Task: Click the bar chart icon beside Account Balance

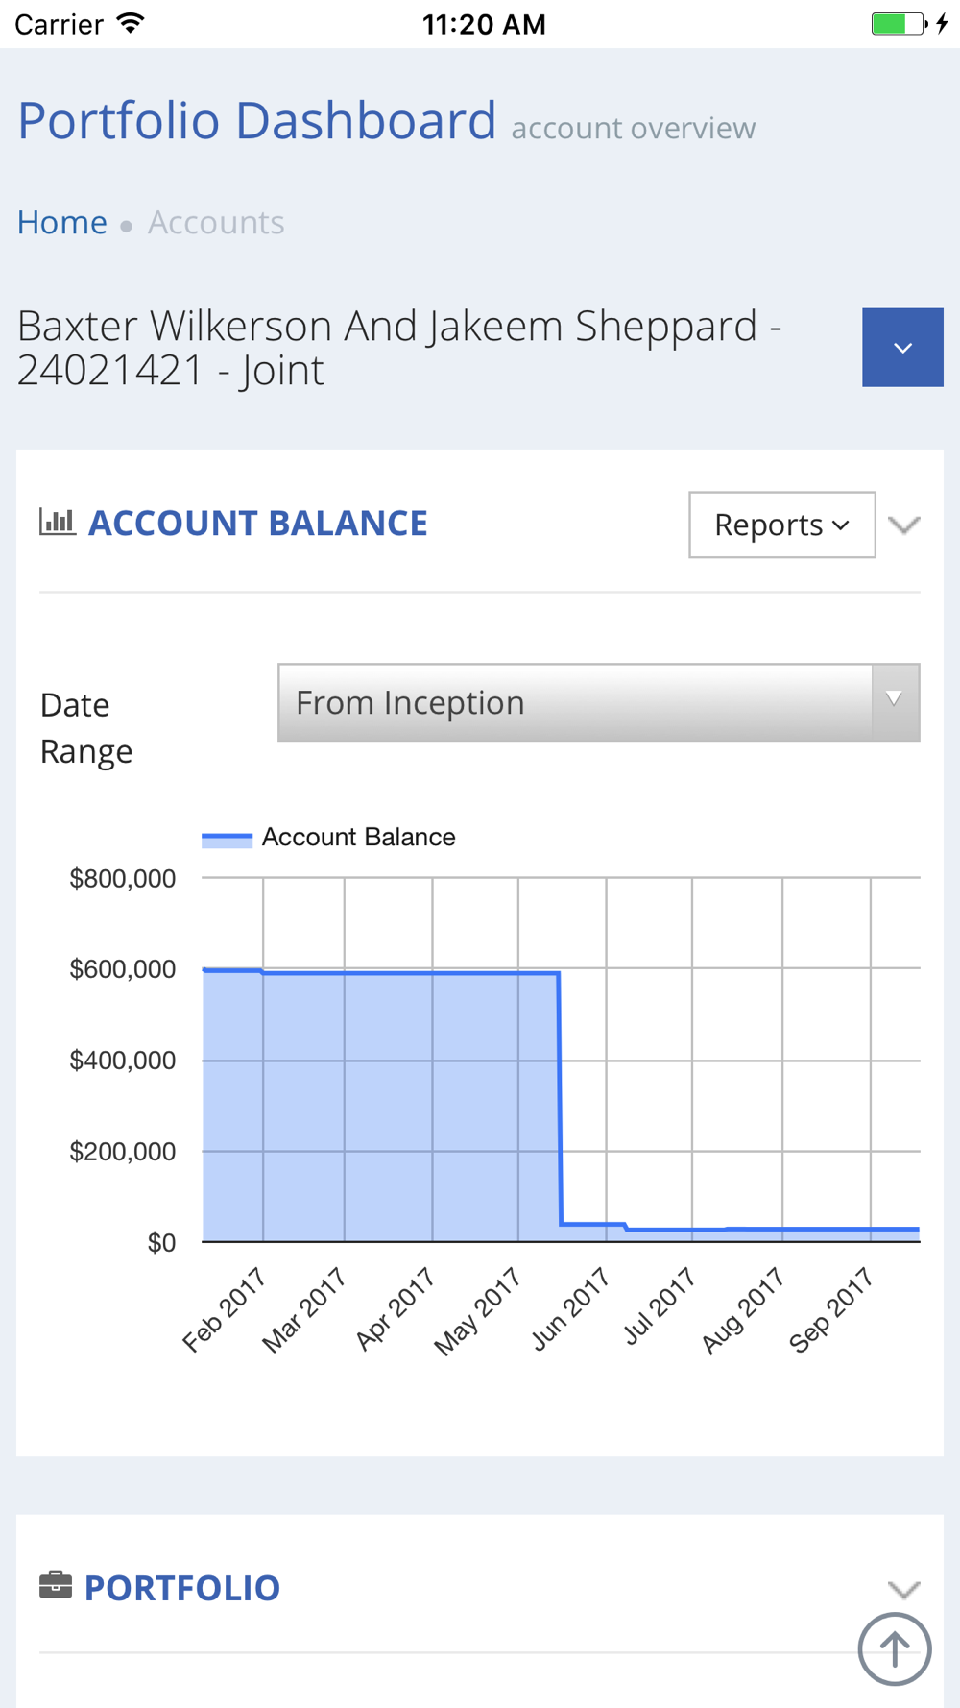Action: coord(58,522)
